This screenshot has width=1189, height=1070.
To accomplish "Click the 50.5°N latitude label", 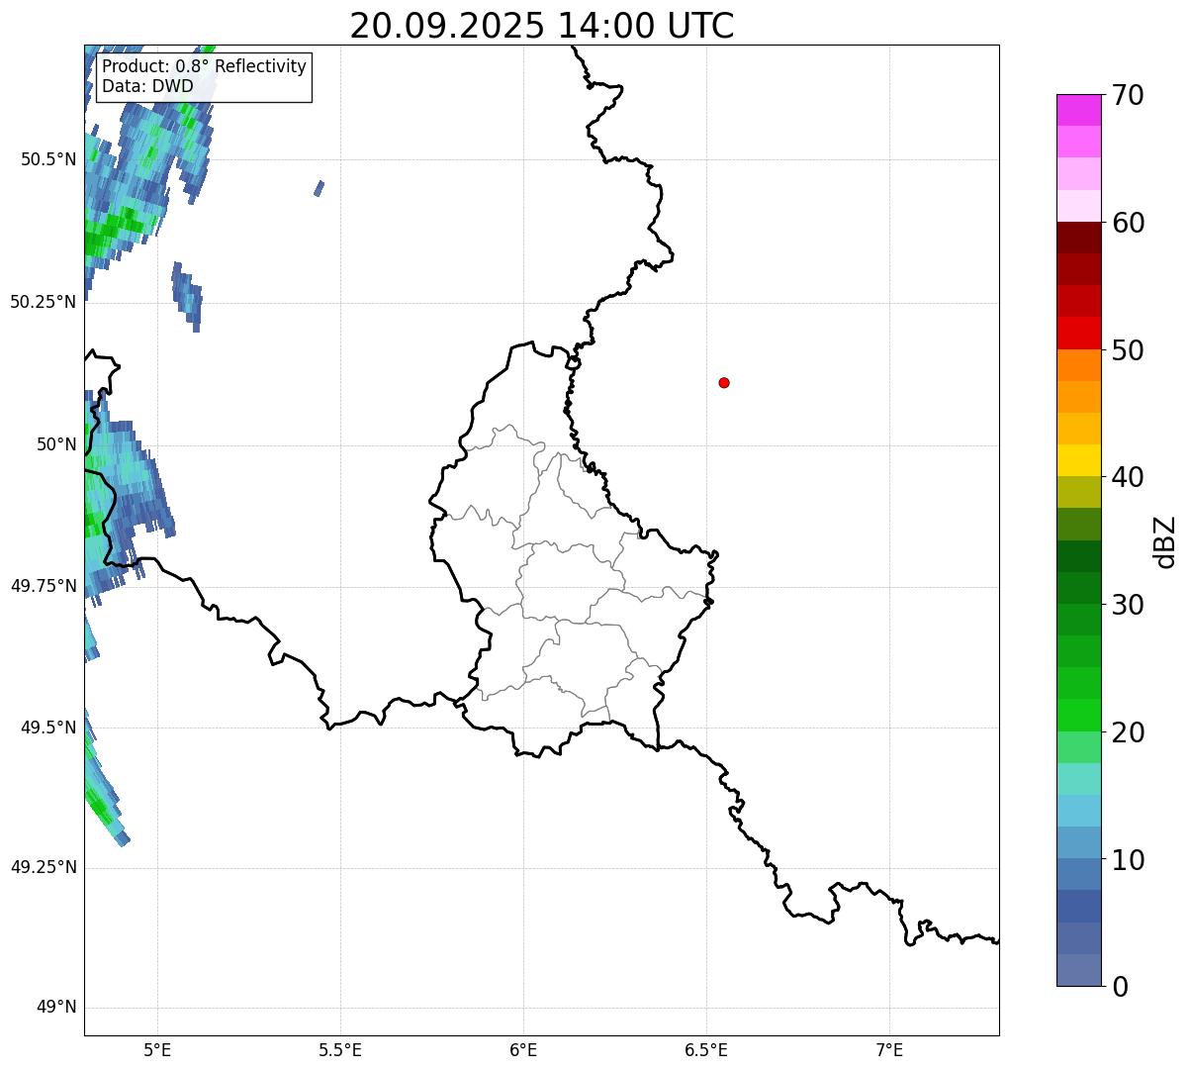I will click(48, 159).
